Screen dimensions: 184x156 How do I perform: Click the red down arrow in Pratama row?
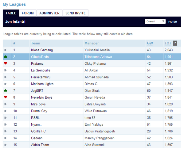point(6,63)
